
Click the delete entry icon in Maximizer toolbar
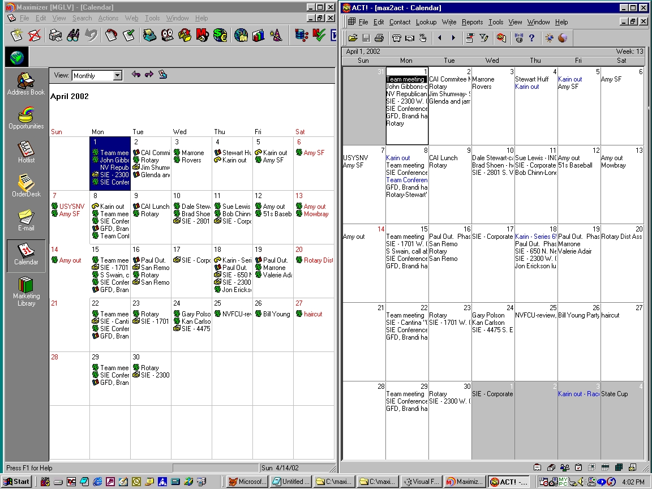coord(35,35)
